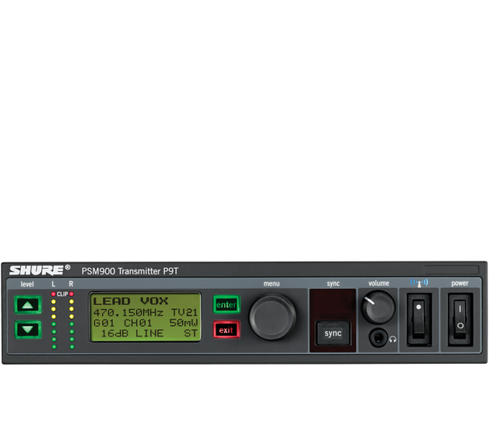Click the 'L' meter column label
The height and width of the screenshot is (445, 489).
[53, 284]
